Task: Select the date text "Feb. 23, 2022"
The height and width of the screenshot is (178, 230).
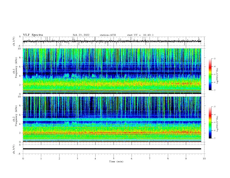Action: (81, 35)
